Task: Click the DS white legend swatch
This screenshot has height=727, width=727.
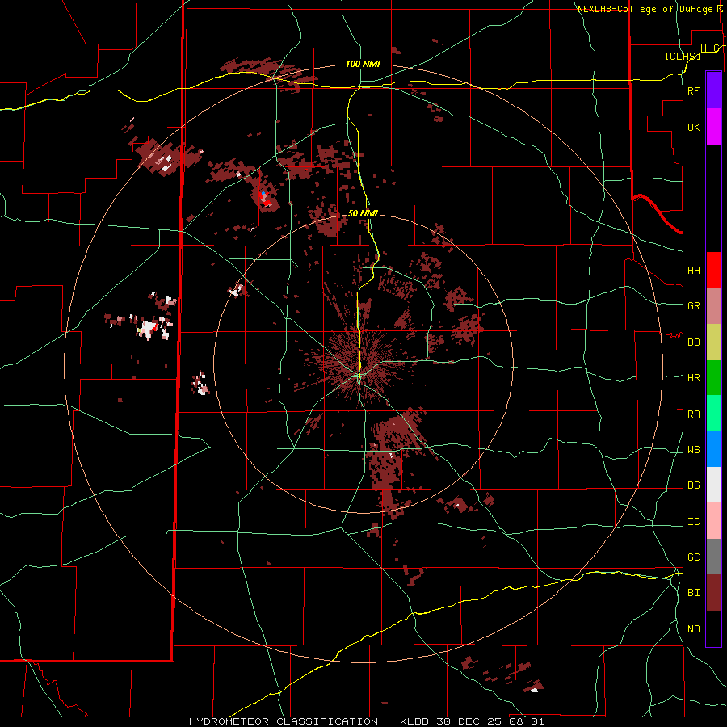Action: point(713,485)
